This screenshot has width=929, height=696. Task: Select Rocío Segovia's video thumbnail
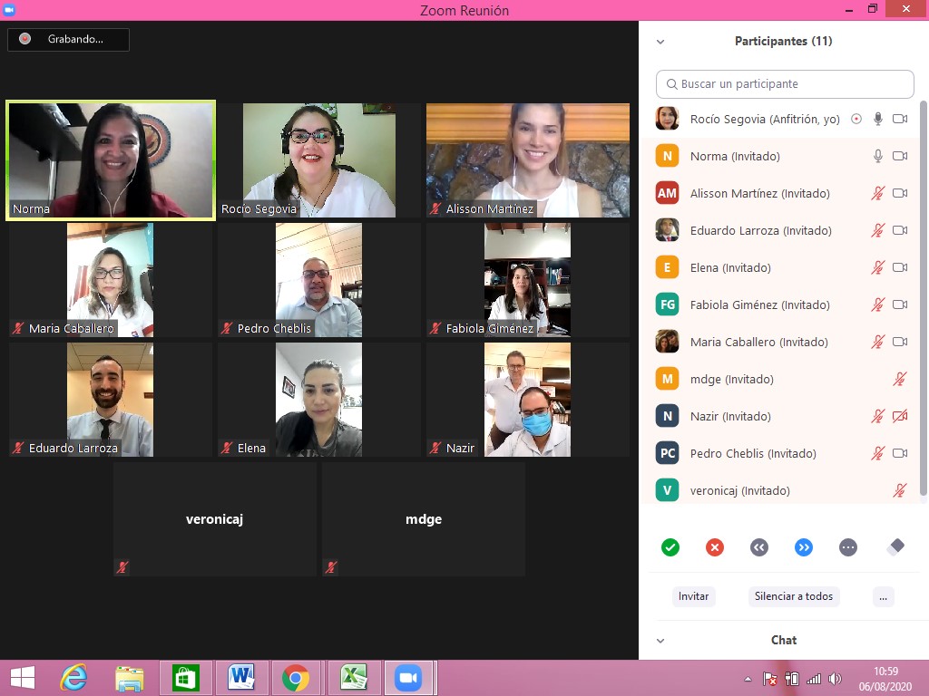318,160
